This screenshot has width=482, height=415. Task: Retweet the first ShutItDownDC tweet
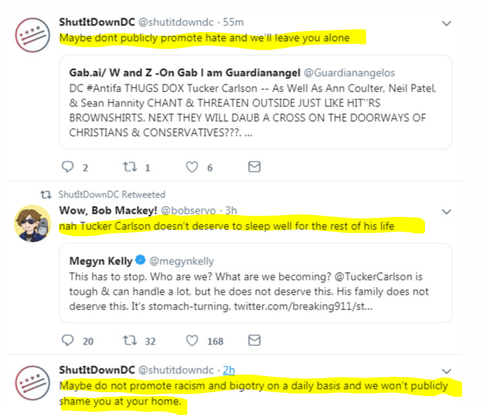(129, 167)
